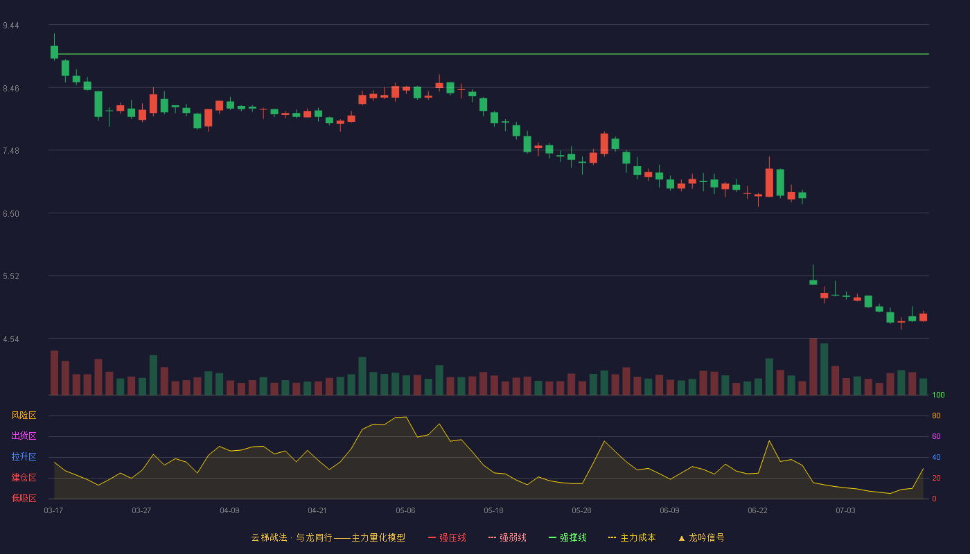Click the 05-06 date label
This screenshot has width=970, height=554.
405,510
